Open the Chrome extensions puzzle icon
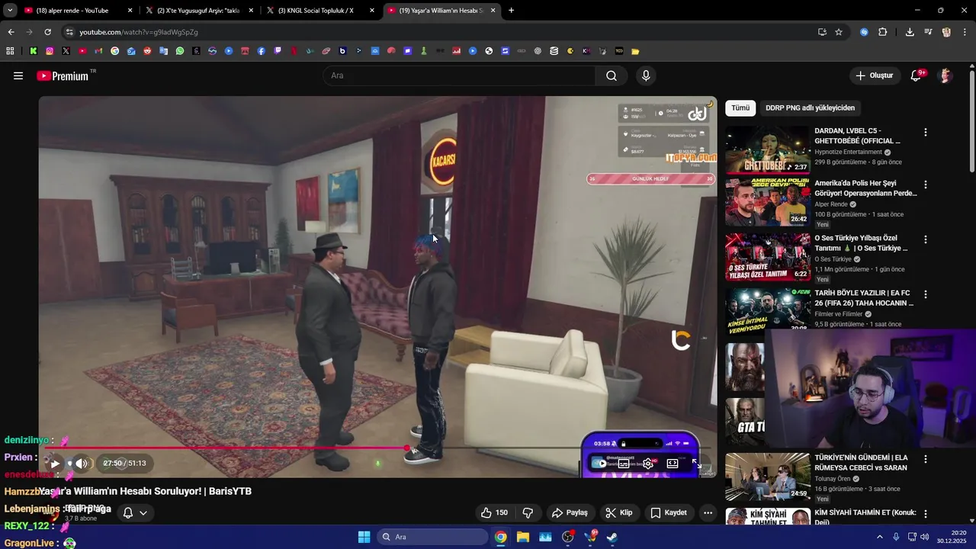 click(883, 32)
